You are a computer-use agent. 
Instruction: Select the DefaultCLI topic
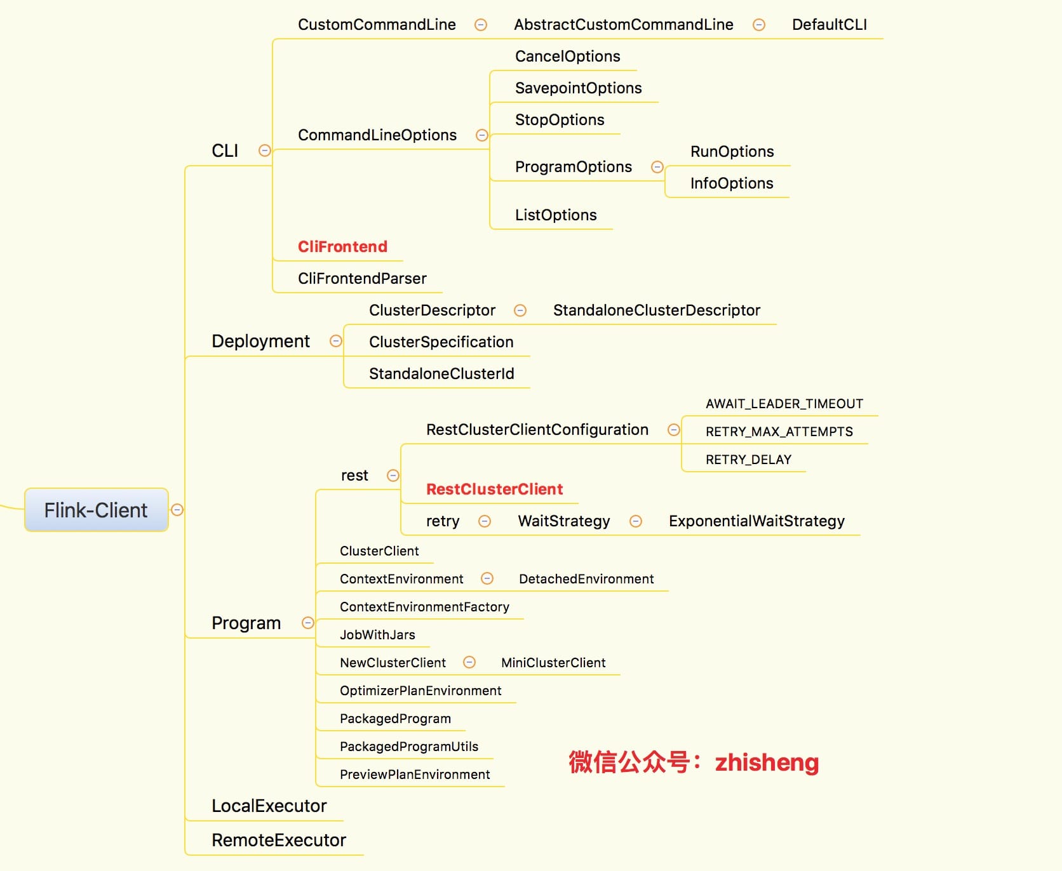coord(830,25)
